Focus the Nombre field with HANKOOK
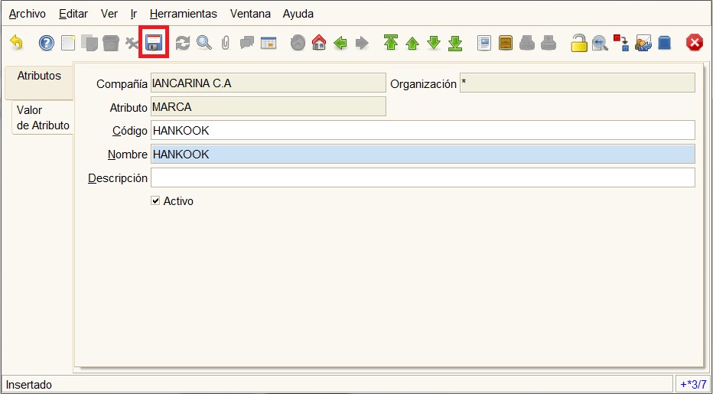713x394 pixels. pos(423,154)
